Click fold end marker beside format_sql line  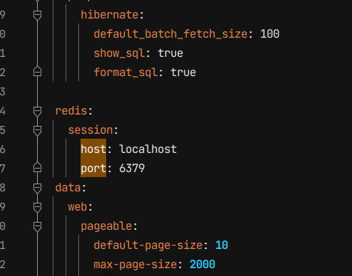coord(37,72)
